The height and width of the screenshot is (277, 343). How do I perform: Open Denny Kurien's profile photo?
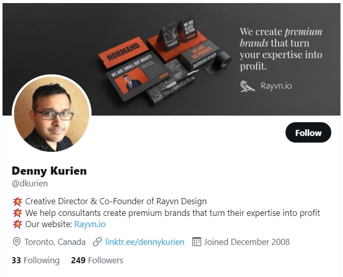point(51,114)
